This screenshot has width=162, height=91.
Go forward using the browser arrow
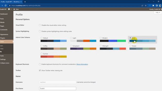point(2,6)
